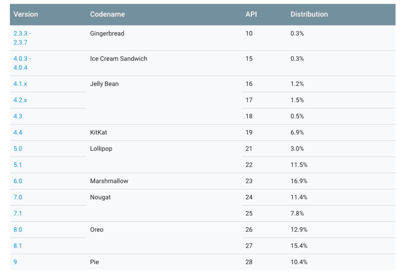Image resolution: width=405 pixels, height=274 pixels.
Task: Click the API column header
Action: tap(251, 15)
